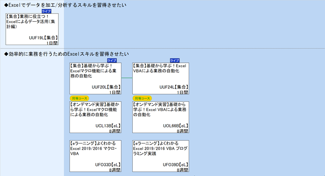Image resolution: width=325 pixels, height=176 pixels.
Task: Click the UUF19L【集合】 course code text
Action: [43, 38]
